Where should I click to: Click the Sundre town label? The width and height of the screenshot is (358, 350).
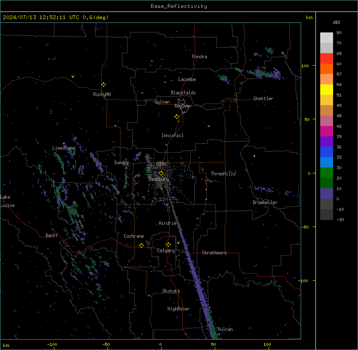121,163
